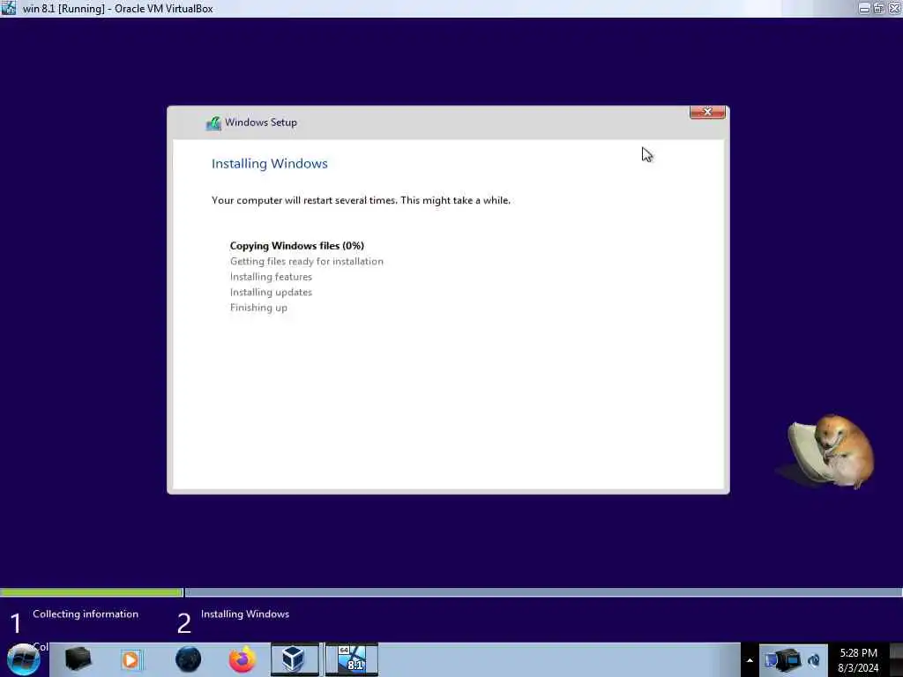The width and height of the screenshot is (903, 677).
Task: Show hidden system tray icons arrow
Action: point(750,660)
